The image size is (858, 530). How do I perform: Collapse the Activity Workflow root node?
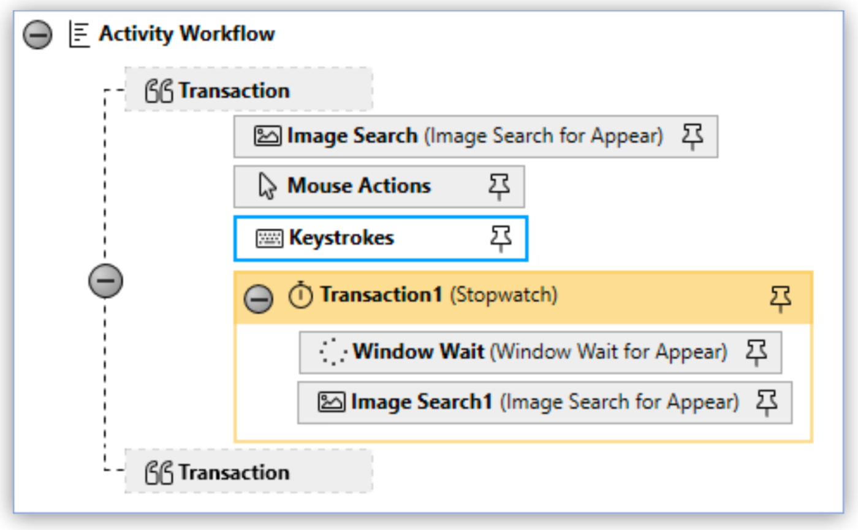[38, 34]
